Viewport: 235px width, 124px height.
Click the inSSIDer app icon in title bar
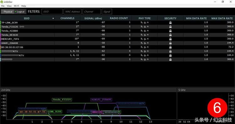pos(2,2)
